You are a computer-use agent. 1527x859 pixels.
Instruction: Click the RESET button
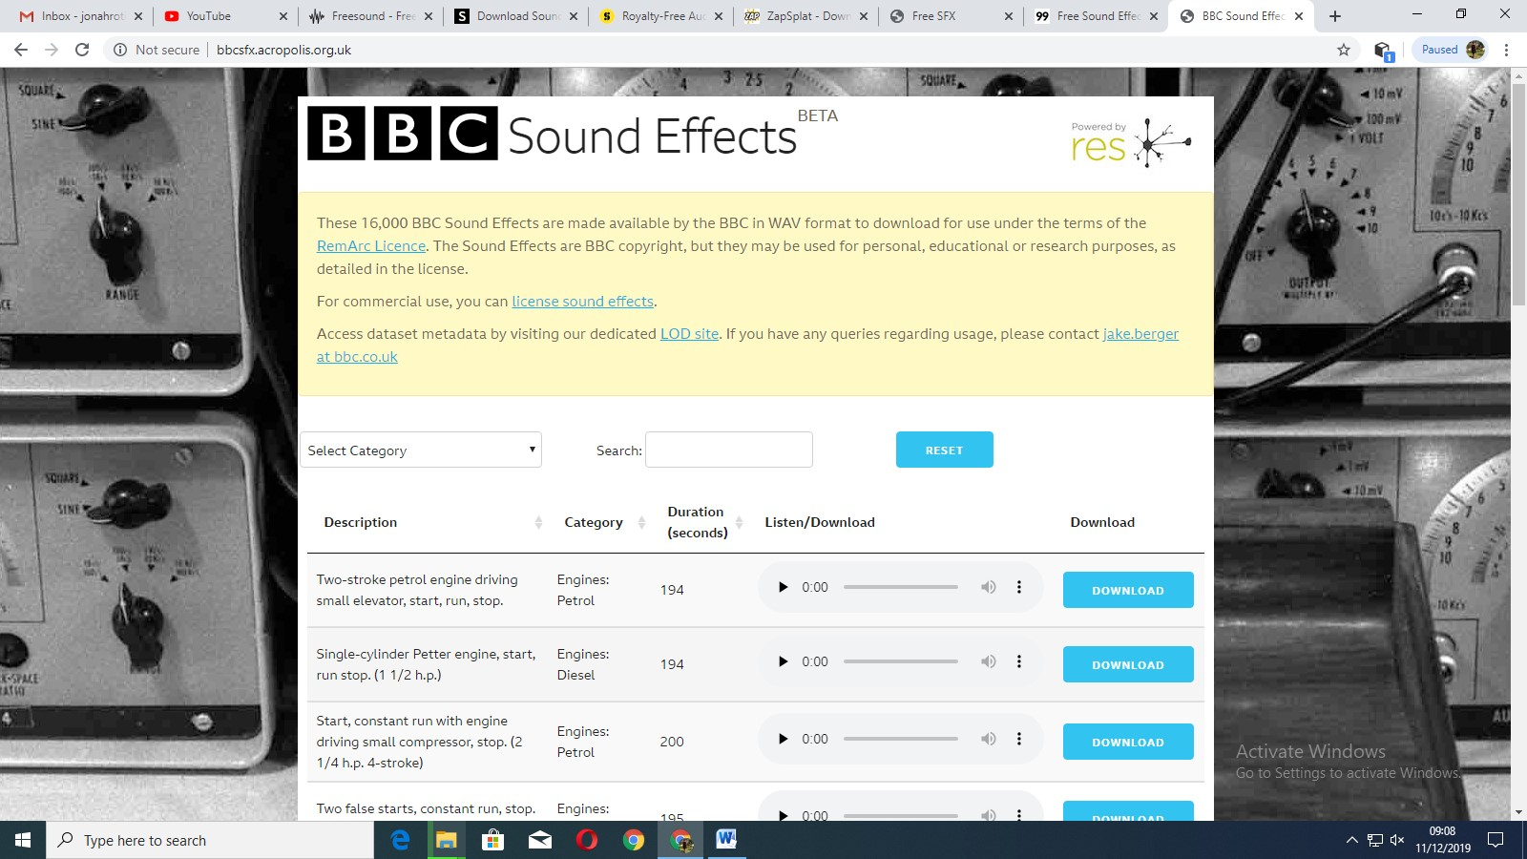[944, 450]
